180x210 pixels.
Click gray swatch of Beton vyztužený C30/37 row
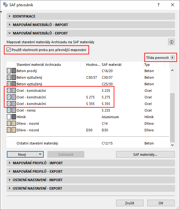(14, 77)
